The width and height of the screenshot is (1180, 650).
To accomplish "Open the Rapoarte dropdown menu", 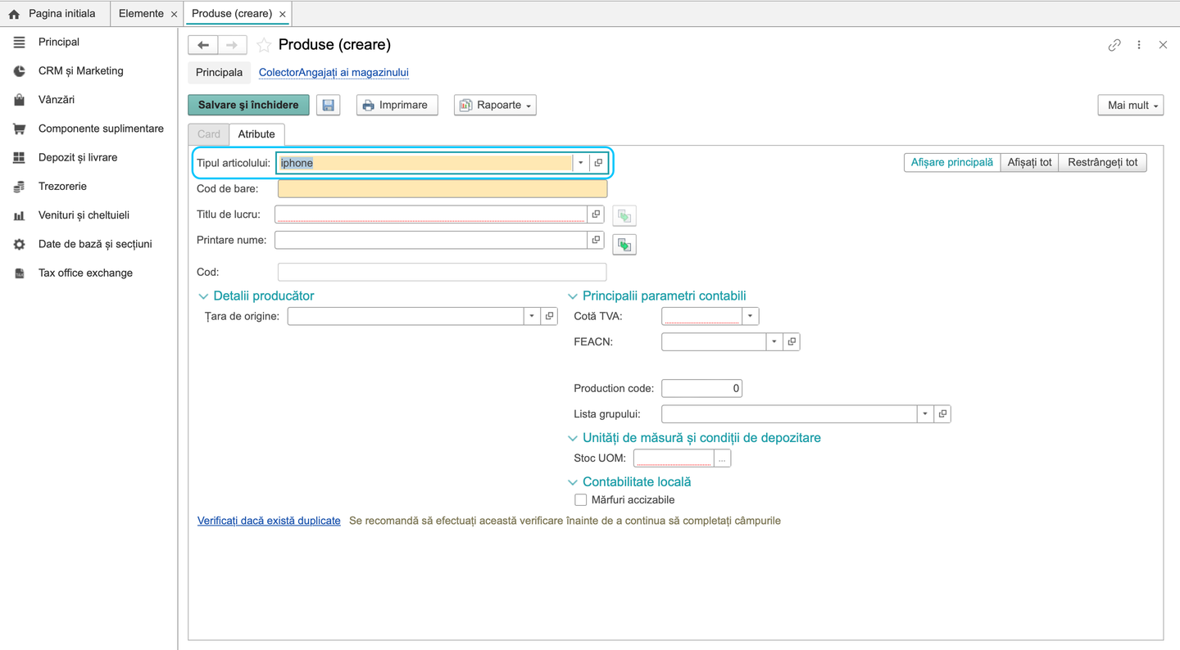I will 495,105.
